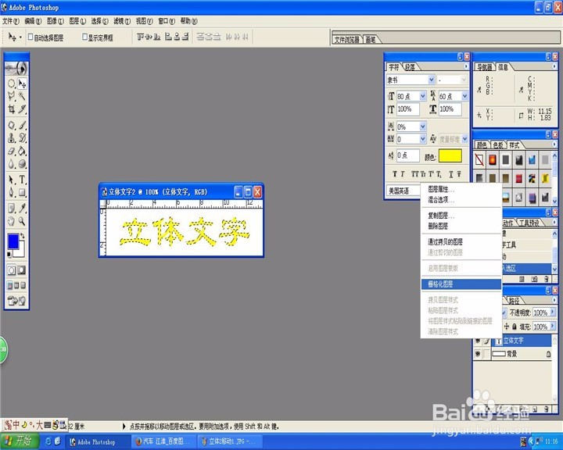Toggle Underline text style in Character panel
The height and width of the screenshot is (450, 563).
click(451, 174)
